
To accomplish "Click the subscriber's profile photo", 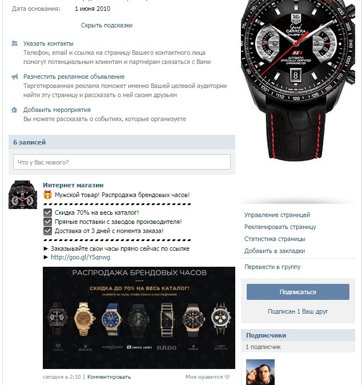I will click(x=260, y=372).
